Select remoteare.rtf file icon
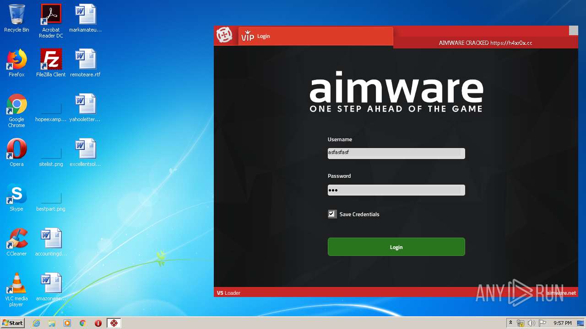586x329 pixels. (x=85, y=63)
